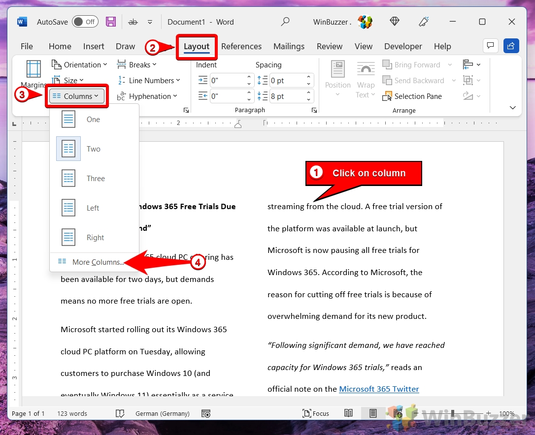The image size is (535, 435).
Task: Choose the Two column layout
Action: coord(94,149)
